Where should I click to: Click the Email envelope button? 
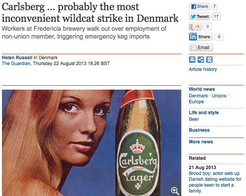201,48
